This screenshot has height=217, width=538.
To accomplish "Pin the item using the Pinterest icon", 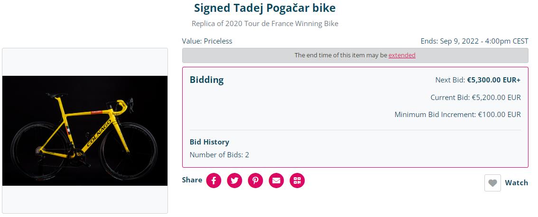I will pos(255,181).
